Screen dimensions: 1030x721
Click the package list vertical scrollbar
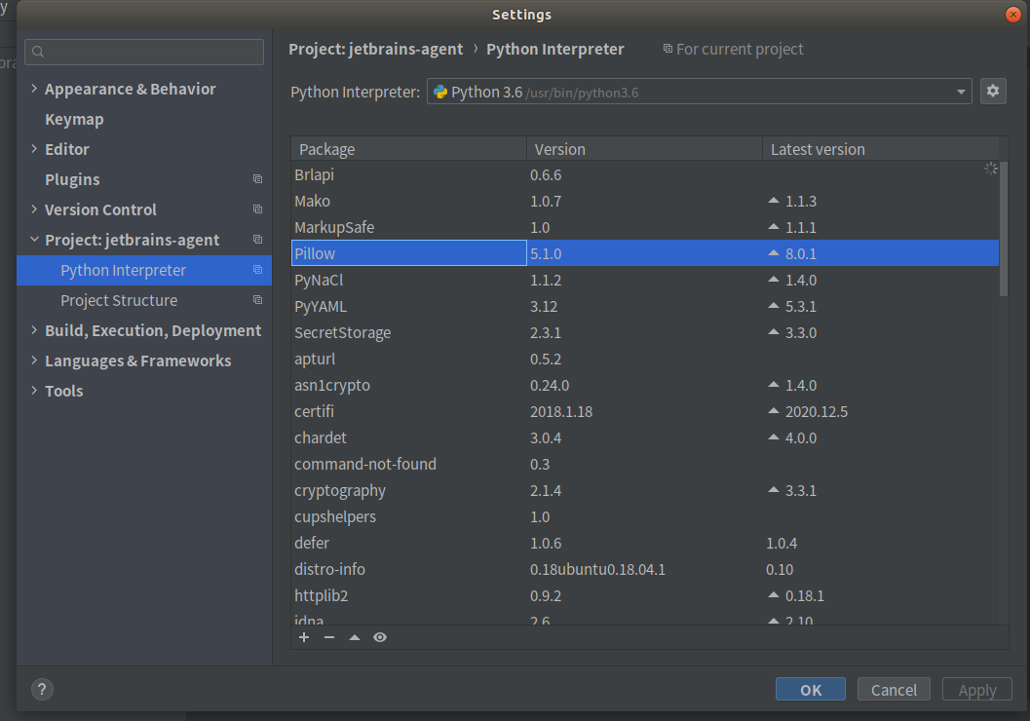point(1003,230)
